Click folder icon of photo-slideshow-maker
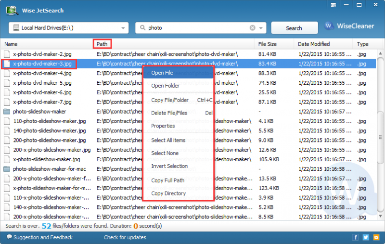 (7, 112)
